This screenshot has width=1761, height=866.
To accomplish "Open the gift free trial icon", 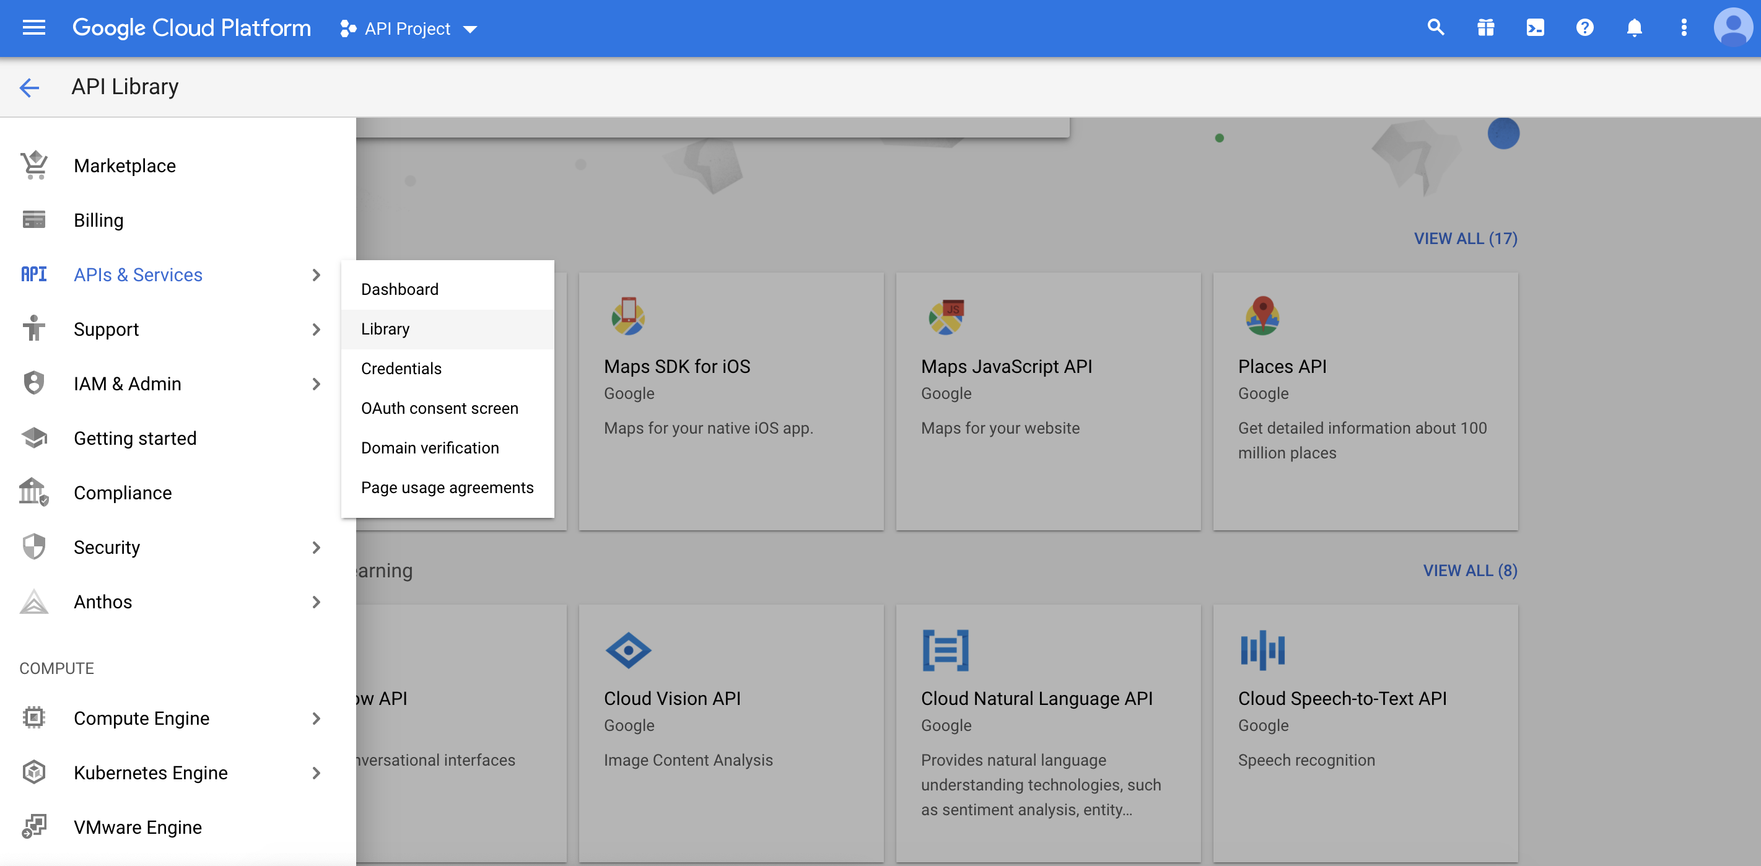I will pyautogui.click(x=1485, y=28).
